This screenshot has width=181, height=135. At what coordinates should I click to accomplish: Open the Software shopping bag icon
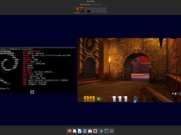pyautogui.click(x=90, y=131)
